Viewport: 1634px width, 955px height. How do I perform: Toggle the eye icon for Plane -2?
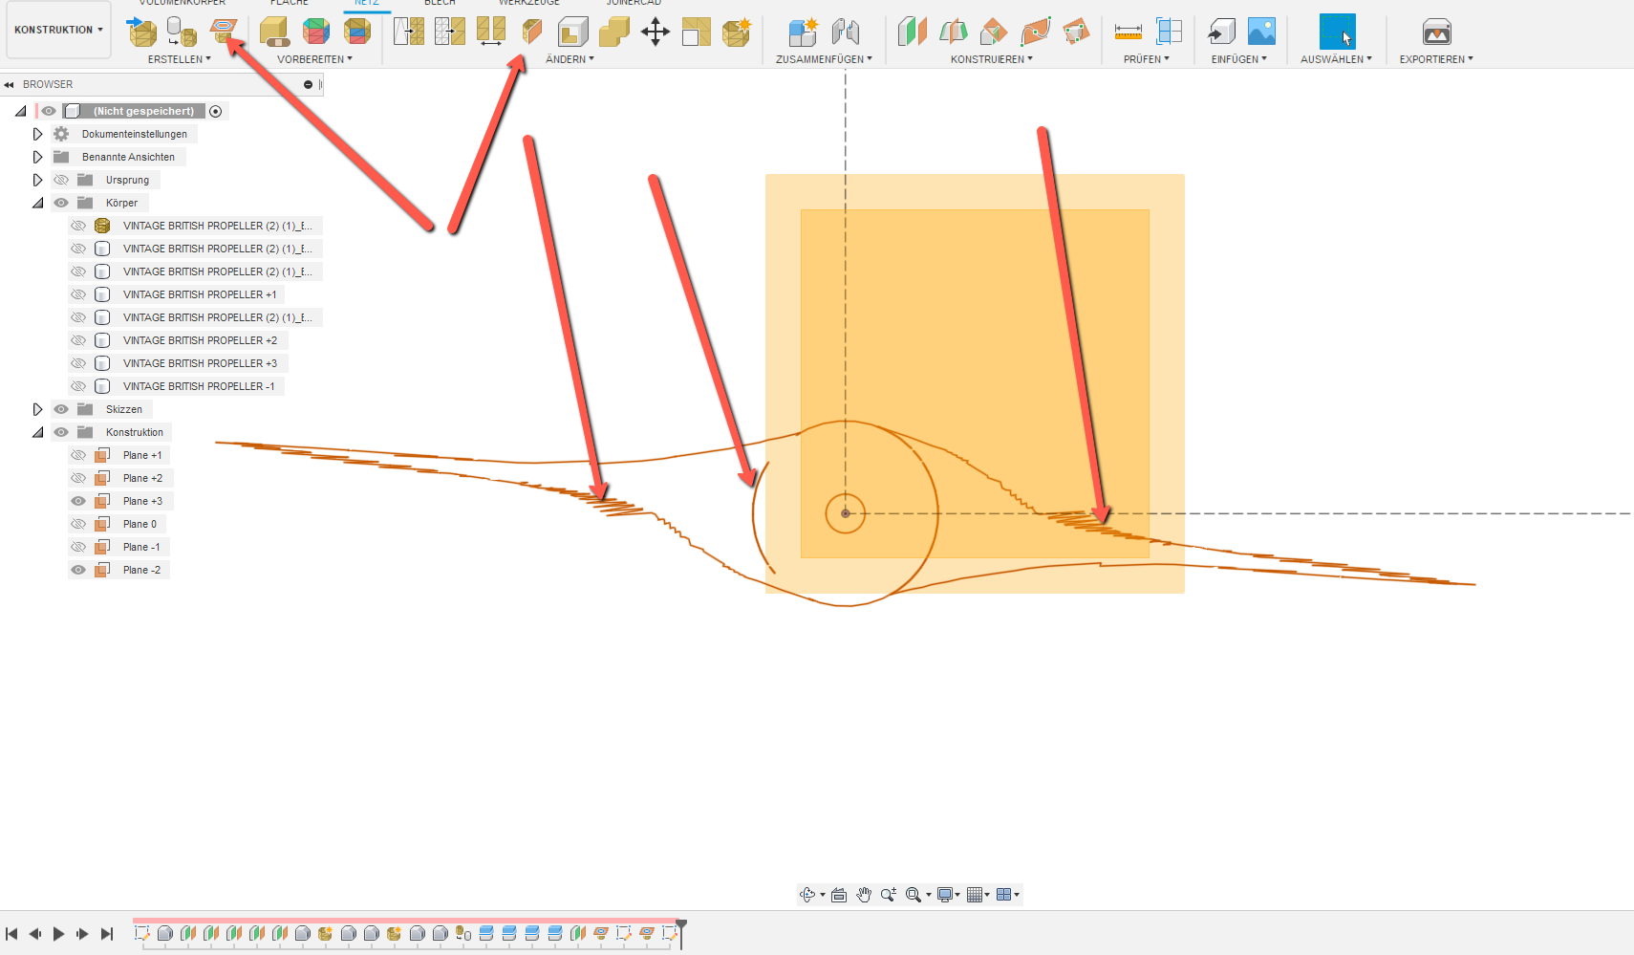point(79,569)
